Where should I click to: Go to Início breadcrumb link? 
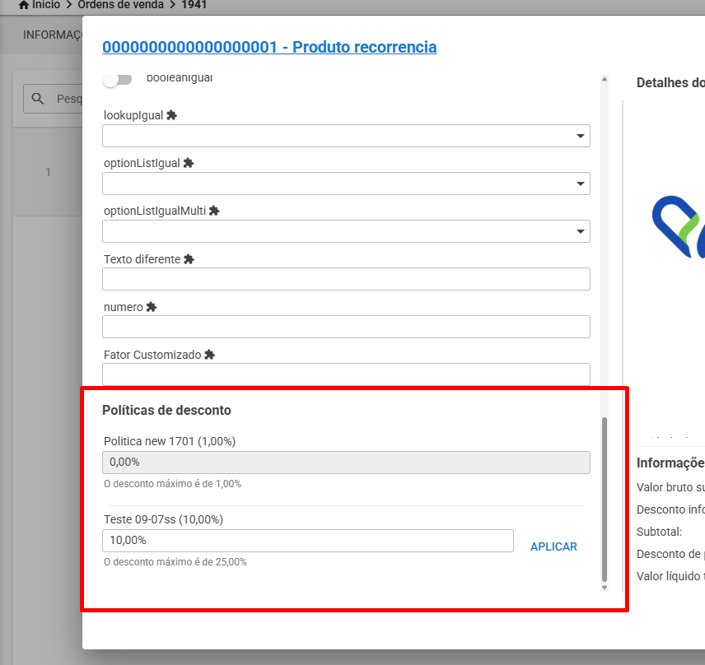pos(46,5)
